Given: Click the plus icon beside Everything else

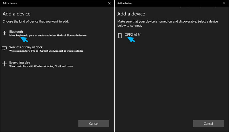Looking at the screenshot, I should 4,64.
